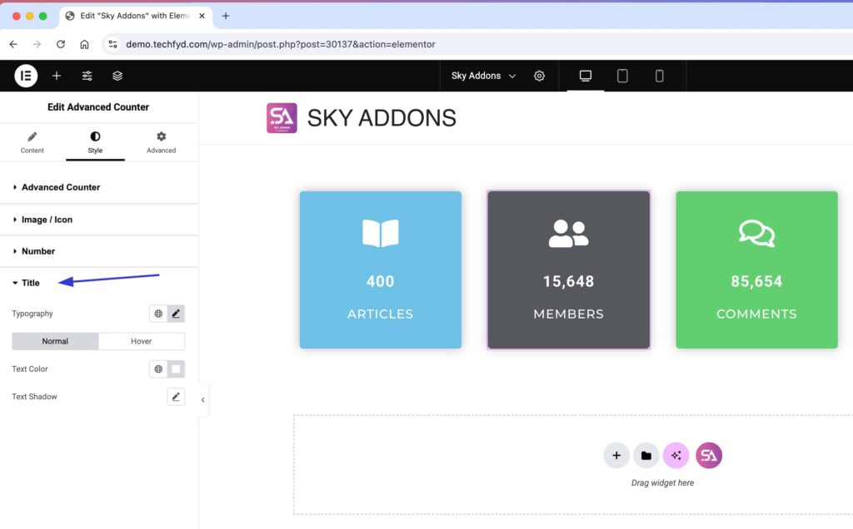Choose global fonts for Typography
This screenshot has height=529, width=853.
click(158, 314)
